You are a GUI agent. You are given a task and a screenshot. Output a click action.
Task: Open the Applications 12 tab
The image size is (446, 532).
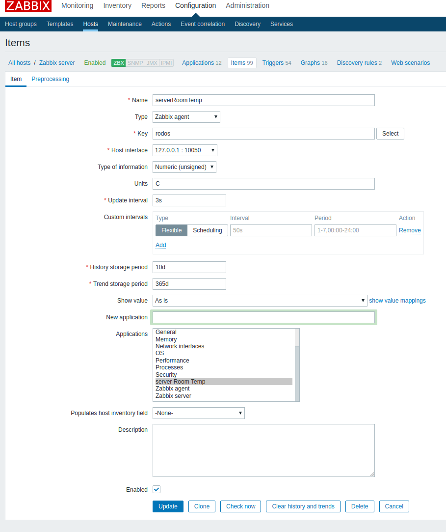(x=202, y=63)
